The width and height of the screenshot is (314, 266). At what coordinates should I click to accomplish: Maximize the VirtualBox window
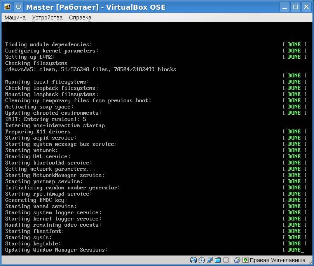tap(296, 7)
